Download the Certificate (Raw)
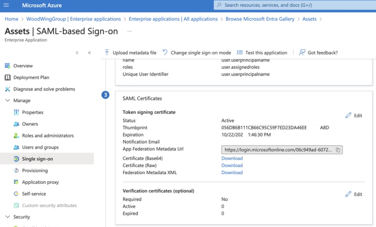 pos(232,166)
